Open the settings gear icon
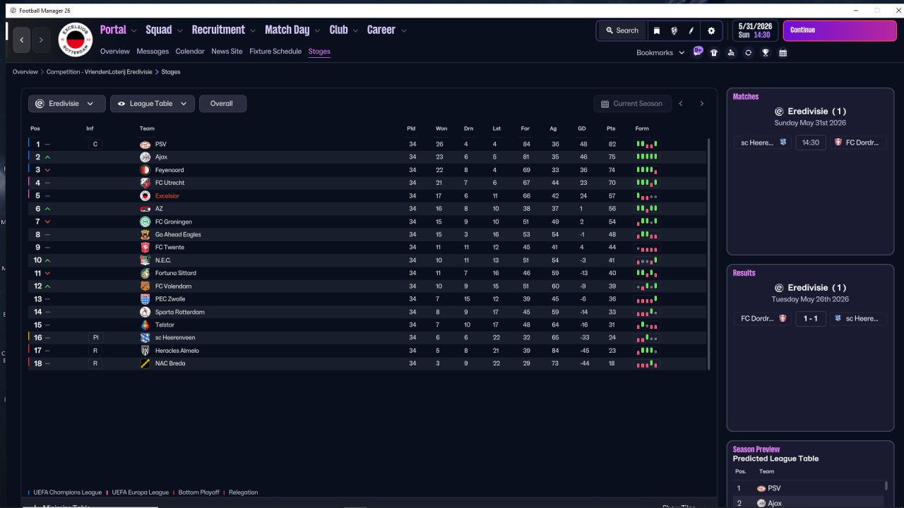Viewport: 904px width, 508px height. pos(711,30)
